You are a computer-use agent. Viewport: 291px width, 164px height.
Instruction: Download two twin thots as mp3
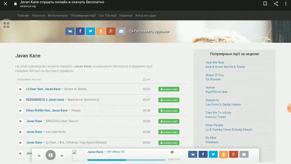pos(169,132)
